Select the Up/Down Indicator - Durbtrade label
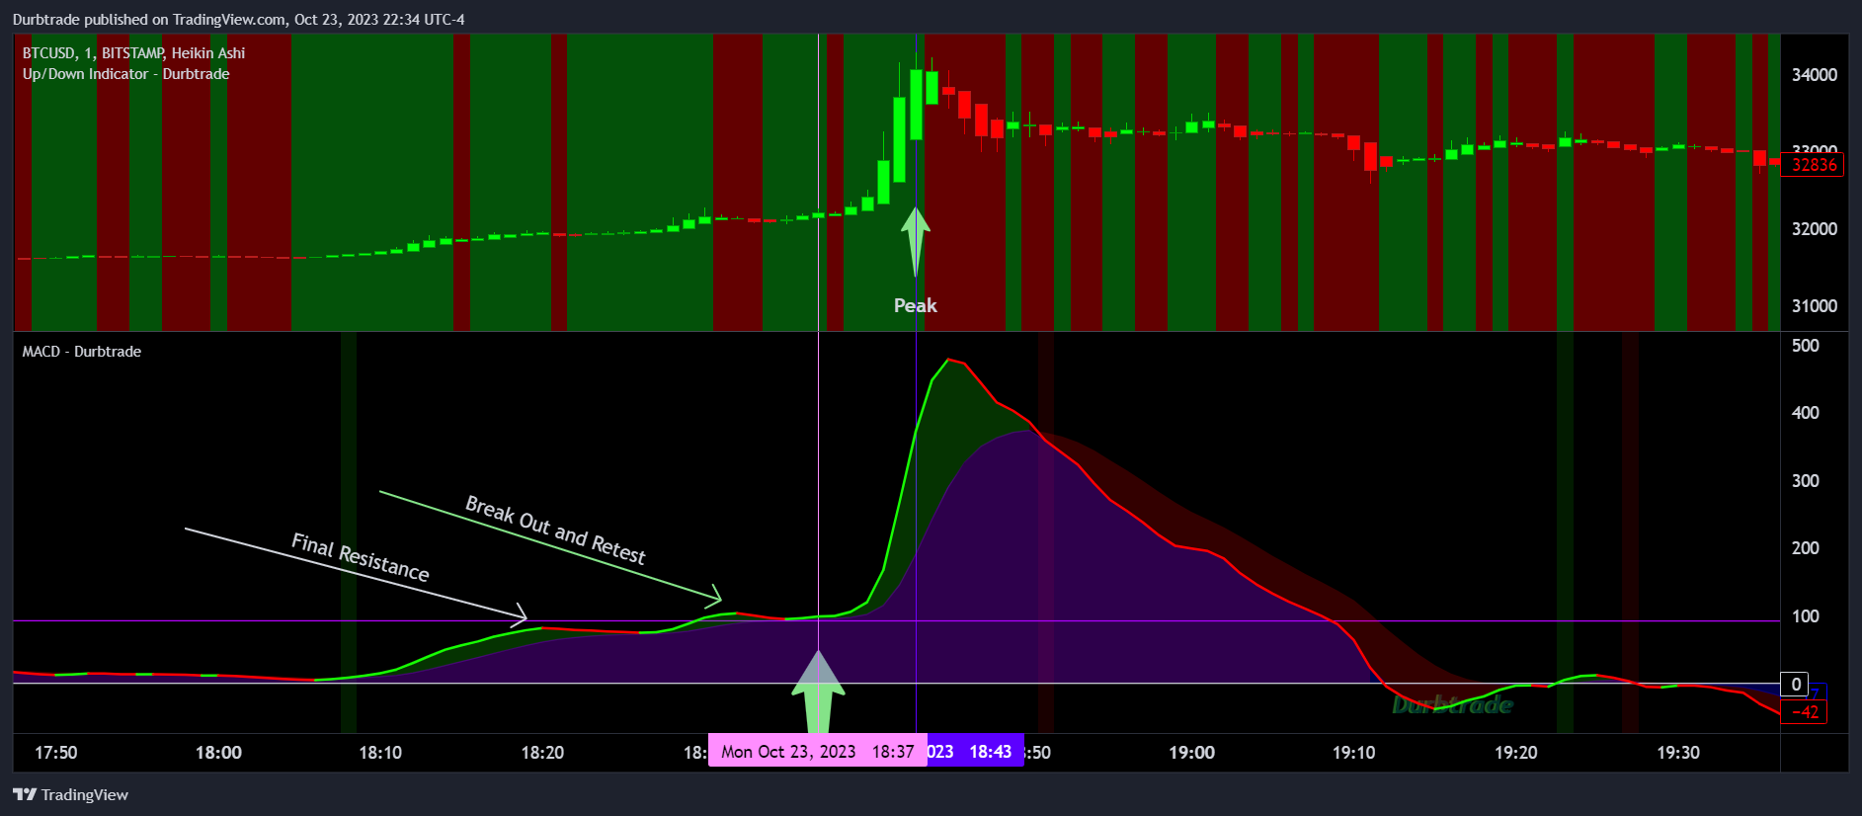 point(125,74)
